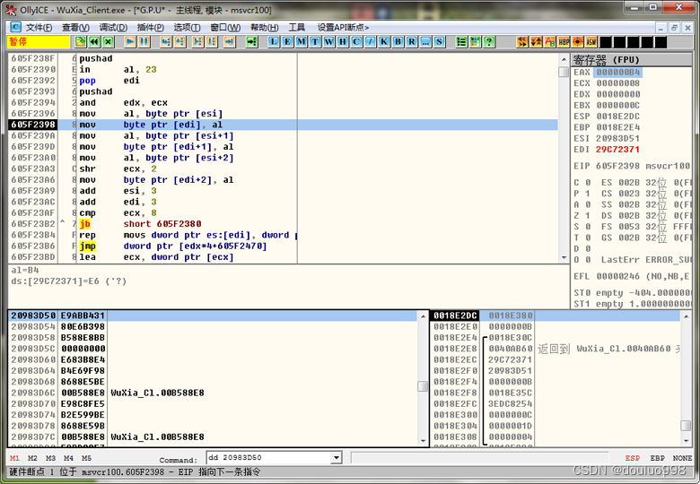Open the Log window via L button

pyautogui.click(x=274, y=42)
